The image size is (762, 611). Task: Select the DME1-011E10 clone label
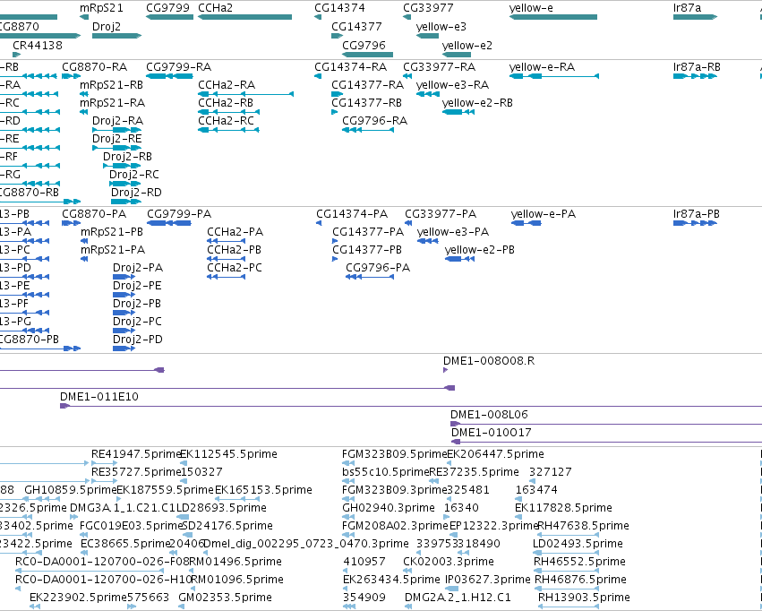coord(99,397)
